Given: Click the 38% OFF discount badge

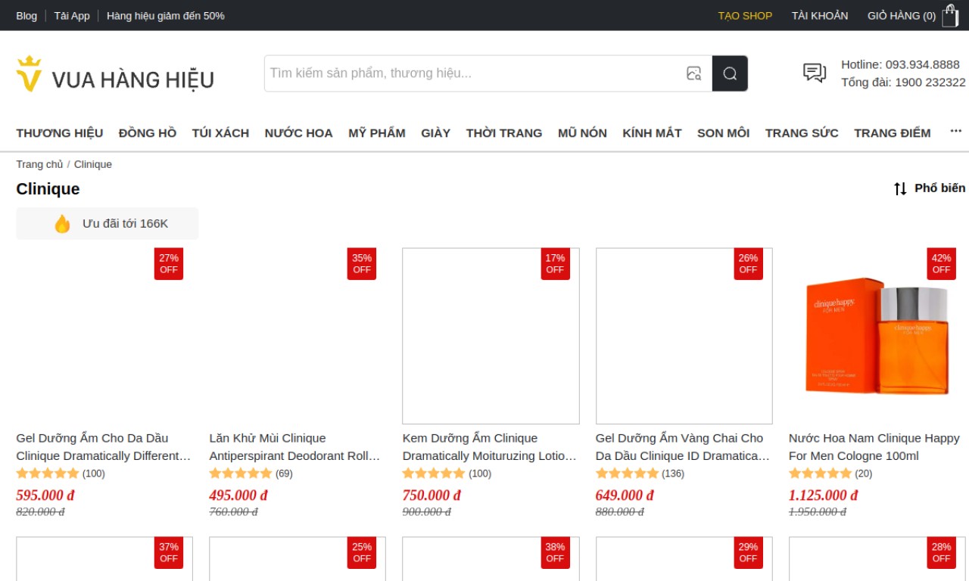Looking at the screenshot, I should (x=555, y=553).
